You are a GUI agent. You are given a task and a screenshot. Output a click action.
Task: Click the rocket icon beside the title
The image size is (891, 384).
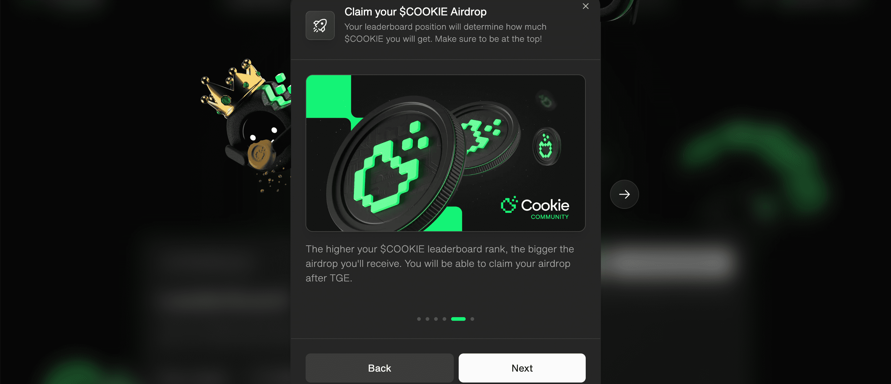point(320,25)
